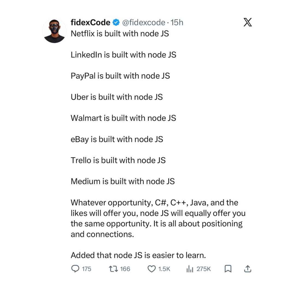Click the reply speech bubble icon
The height and width of the screenshot is (295, 295).
[x=75, y=269]
